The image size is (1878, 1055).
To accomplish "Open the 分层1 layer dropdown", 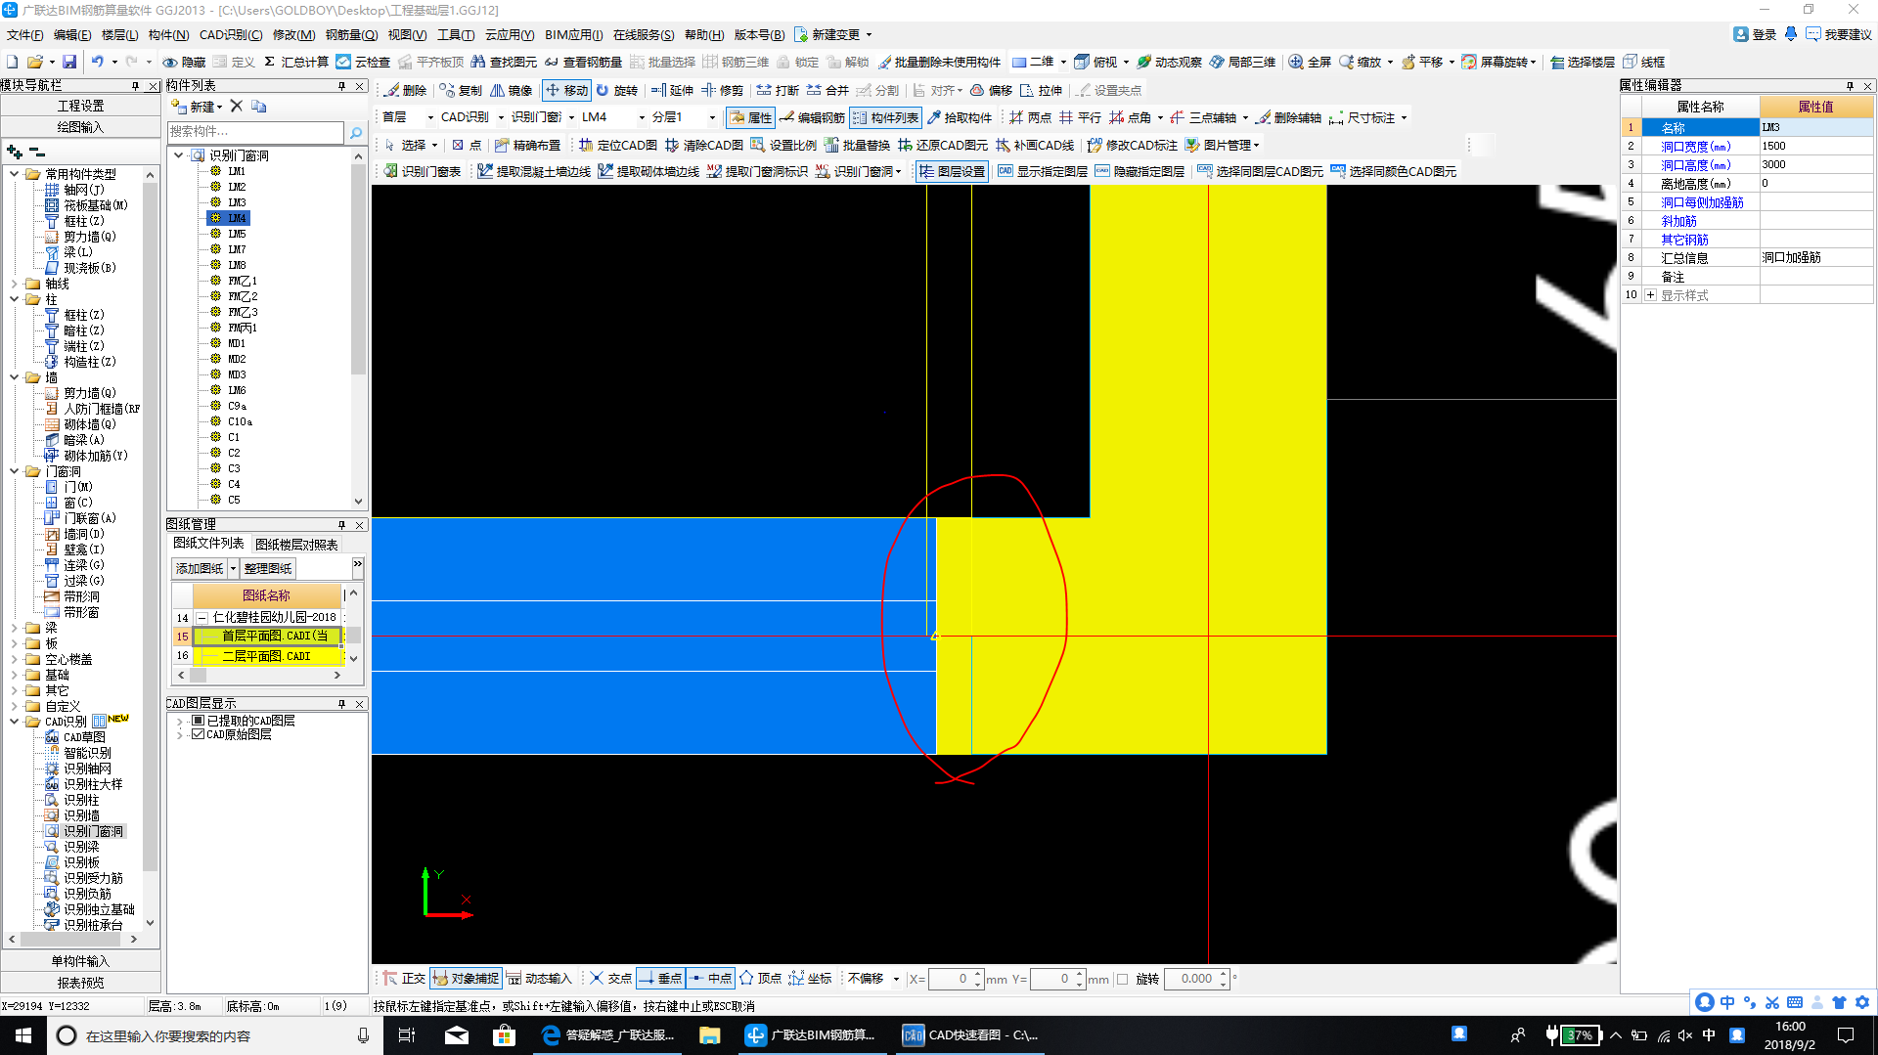I will (712, 117).
